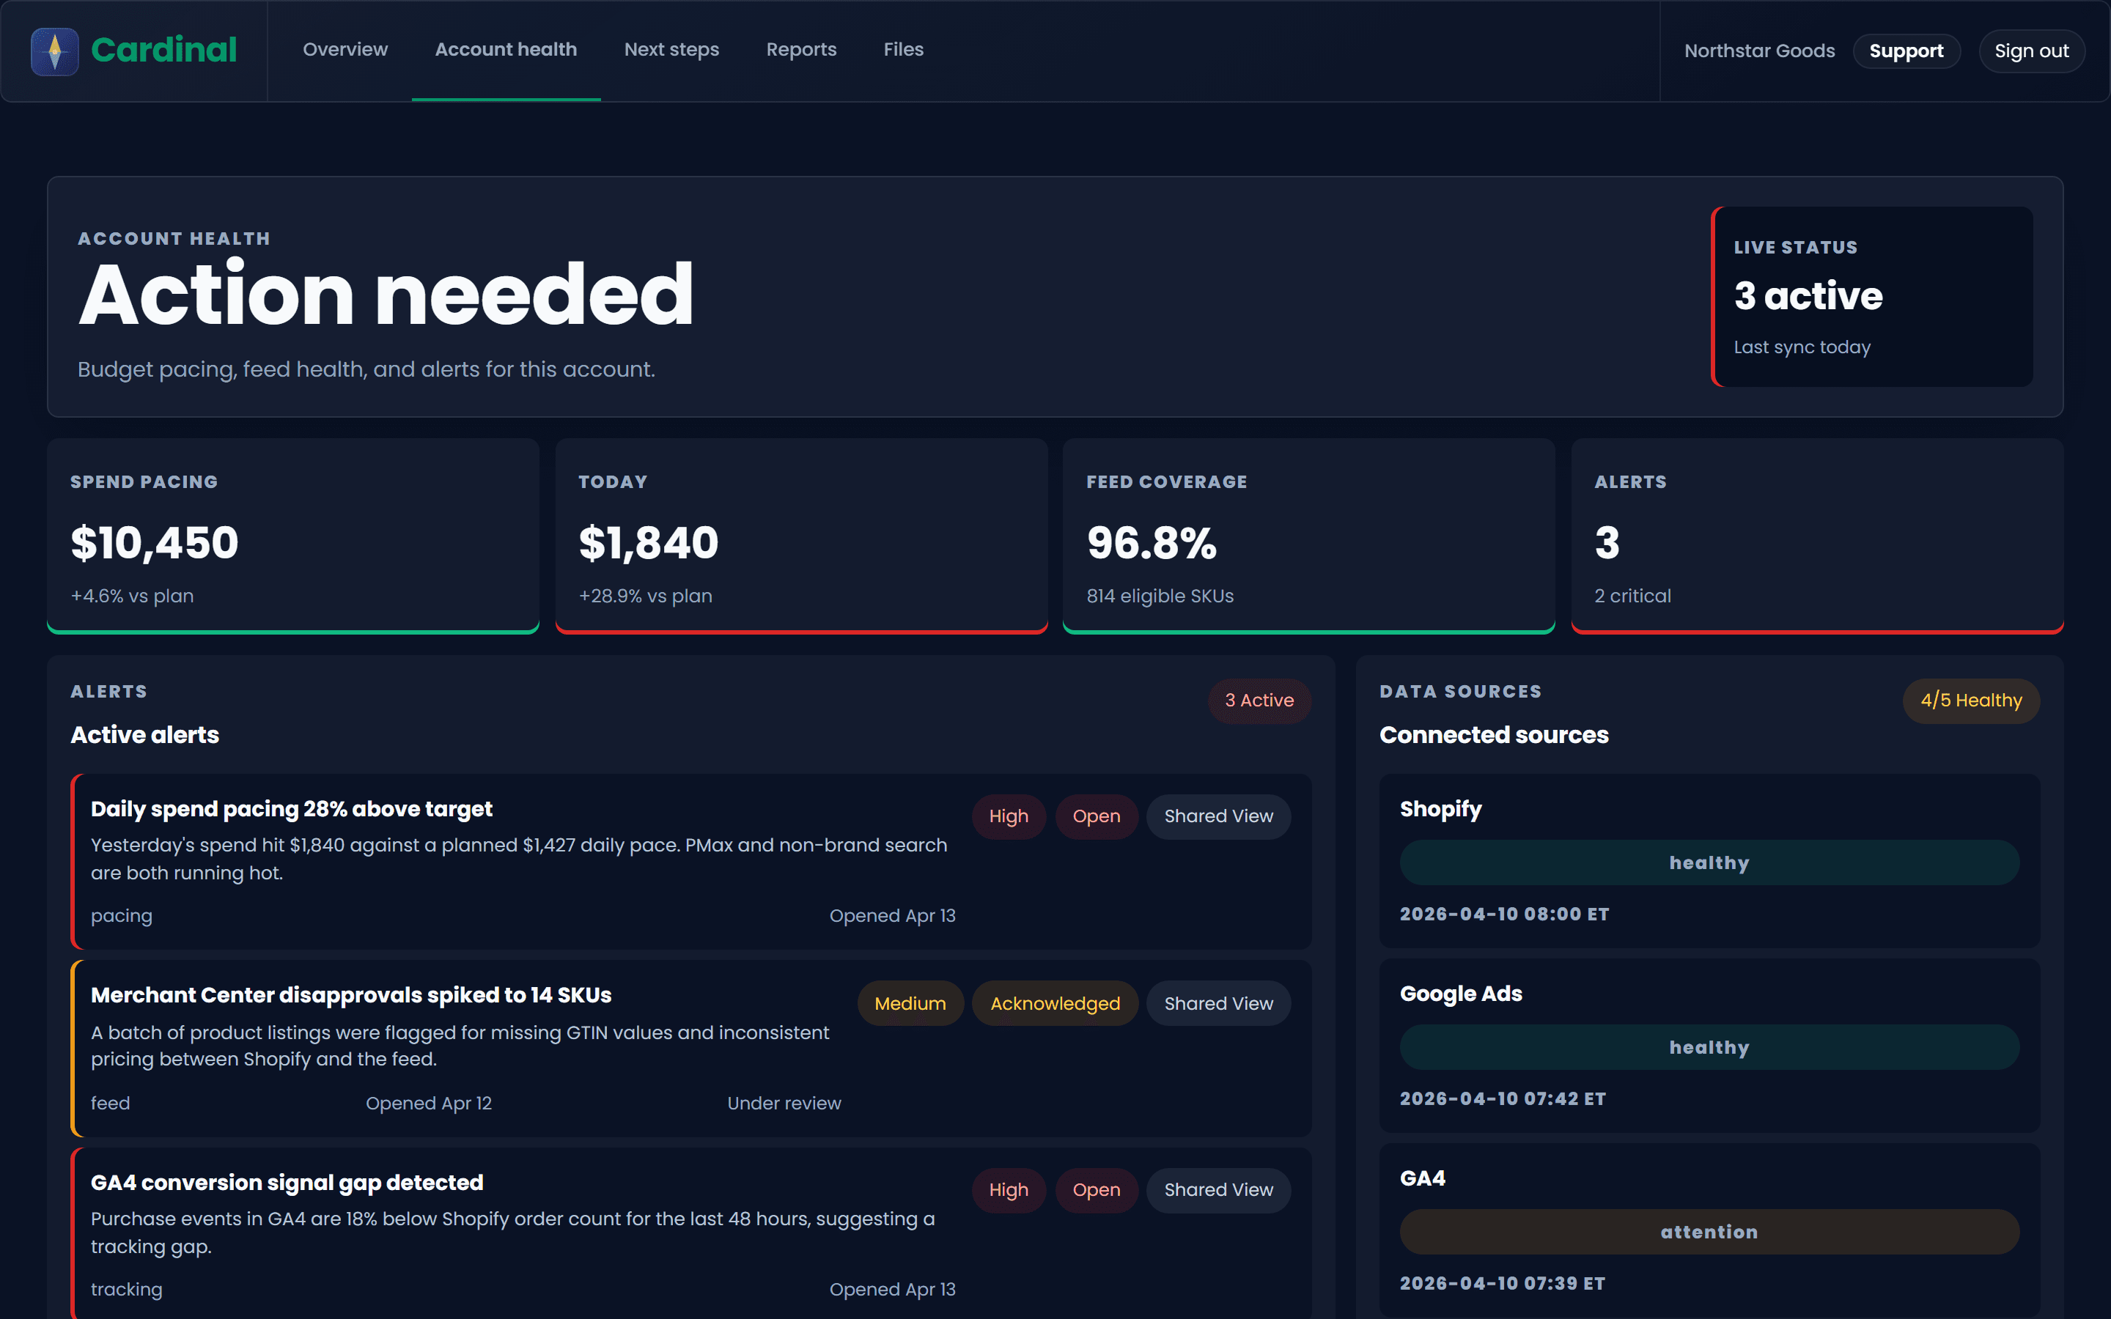The width and height of the screenshot is (2111, 1319).
Task: Select the Feed Coverage 96.8% card
Action: (x=1308, y=536)
